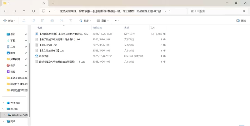This screenshot has width=250, height=126.
Task: Click the monitor icon in the address bar
Action: coord(43,11)
